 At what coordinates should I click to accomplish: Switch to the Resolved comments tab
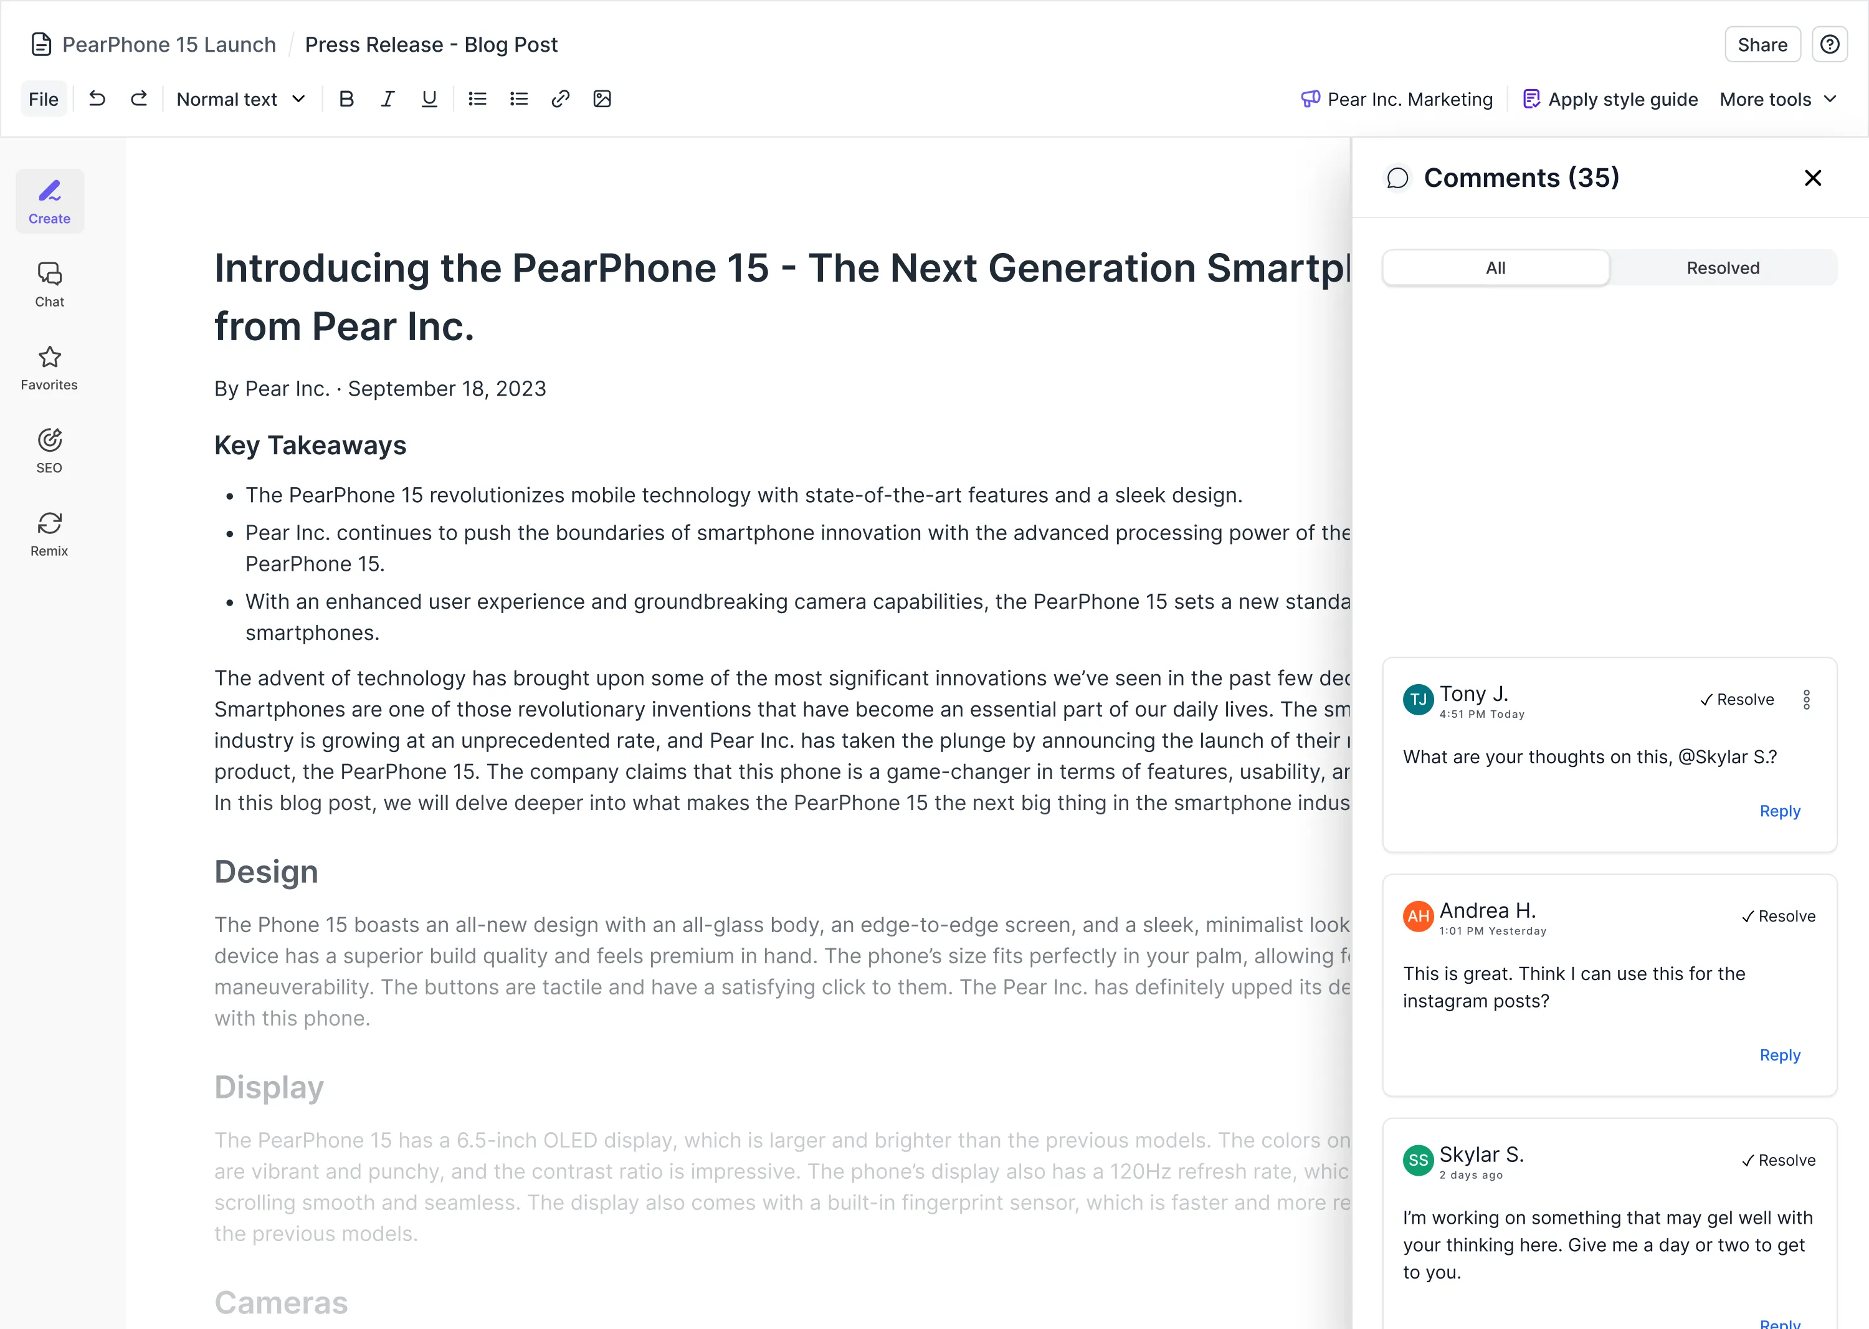point(1723,267)
